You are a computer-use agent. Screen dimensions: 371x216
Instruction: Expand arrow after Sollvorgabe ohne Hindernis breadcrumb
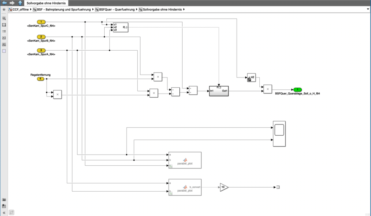pos(183,9)
